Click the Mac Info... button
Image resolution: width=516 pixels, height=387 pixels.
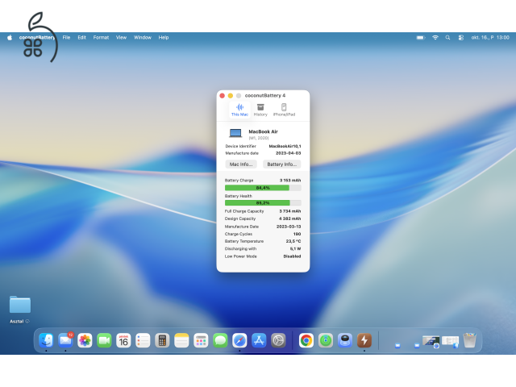click(241, 164)
